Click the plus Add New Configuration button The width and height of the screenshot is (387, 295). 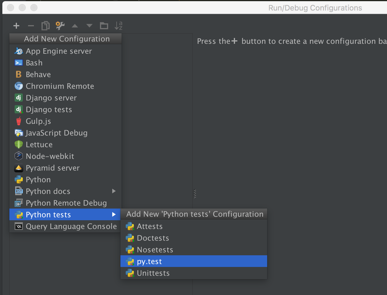click(x=16, y=26)
